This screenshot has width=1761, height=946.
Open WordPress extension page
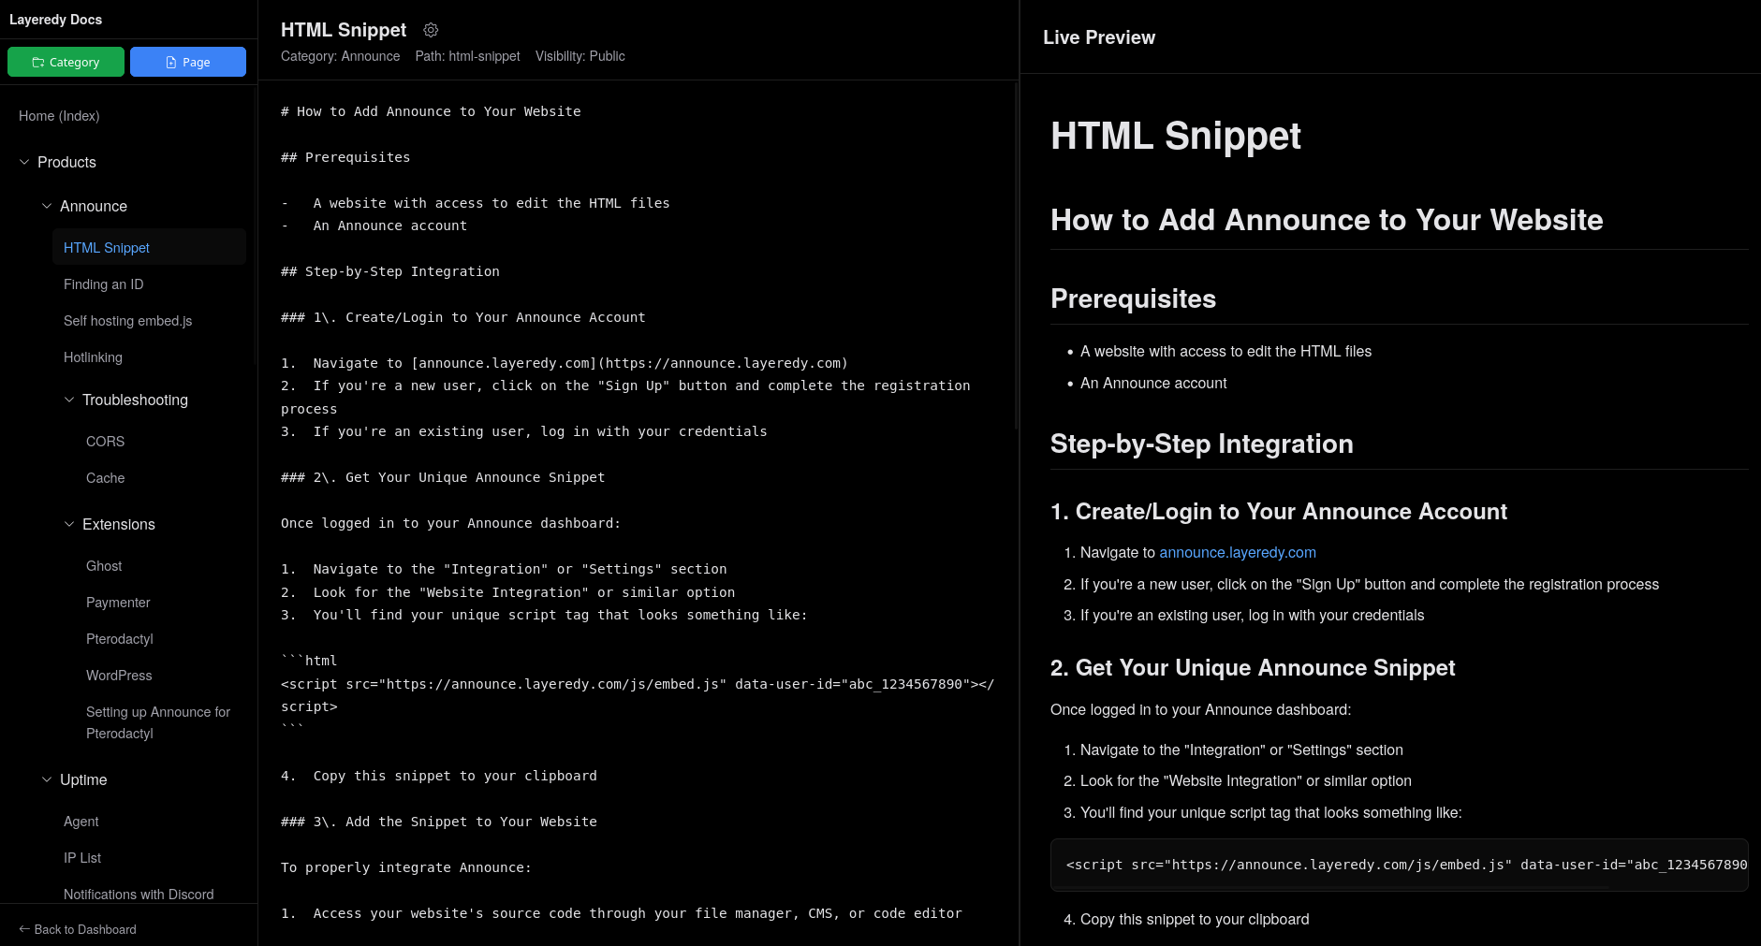pyautogui.click(x=119, y=676)
